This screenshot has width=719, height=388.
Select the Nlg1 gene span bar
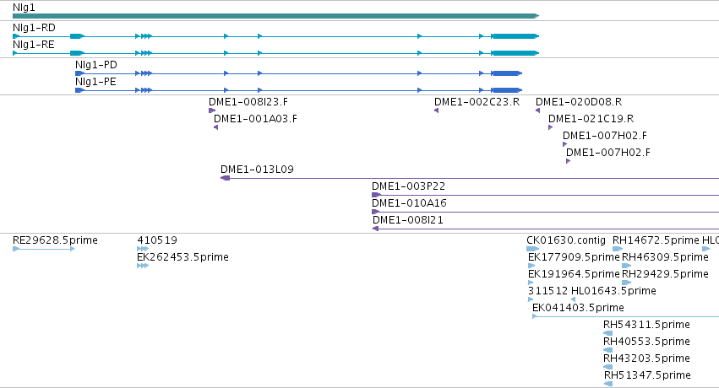[x=275, y=16]
